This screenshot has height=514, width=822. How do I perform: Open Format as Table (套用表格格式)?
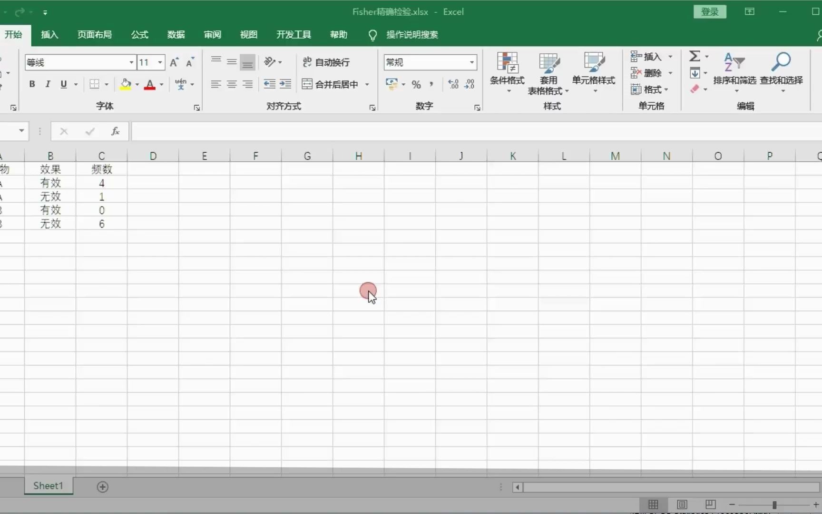[548, 73]
